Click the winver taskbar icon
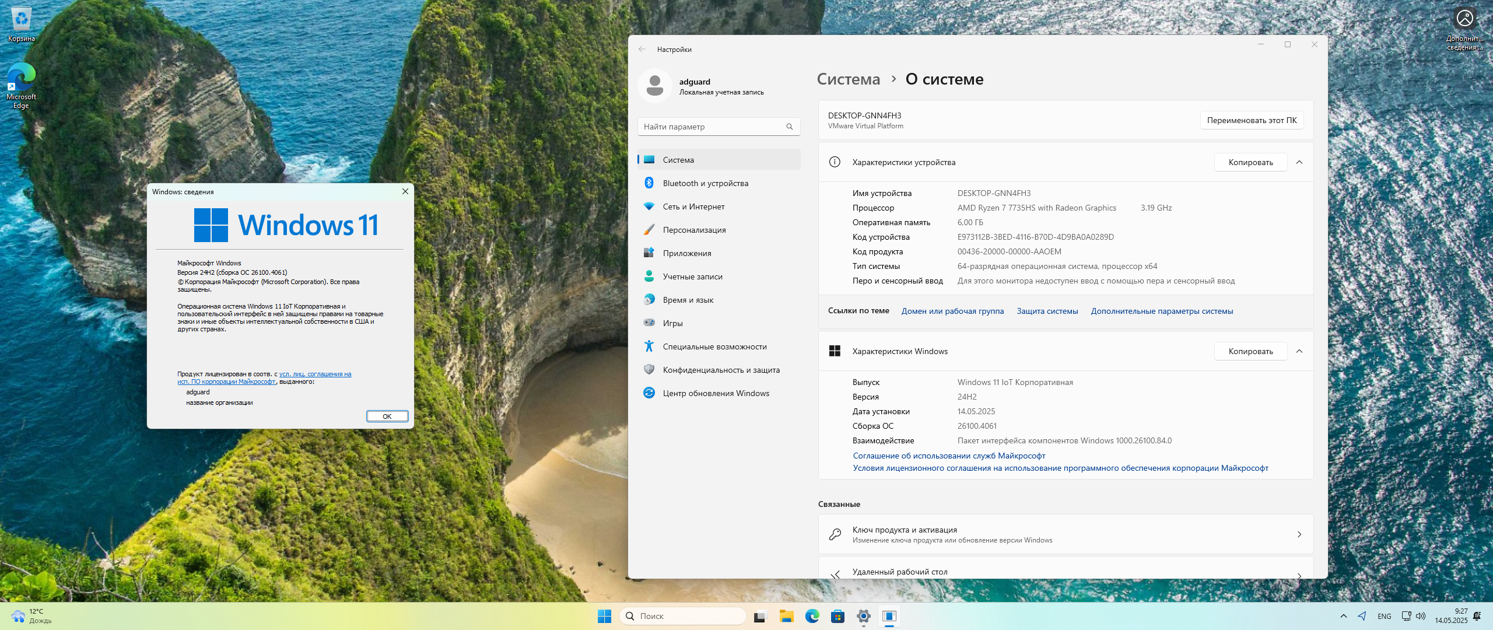 point(889,616)
